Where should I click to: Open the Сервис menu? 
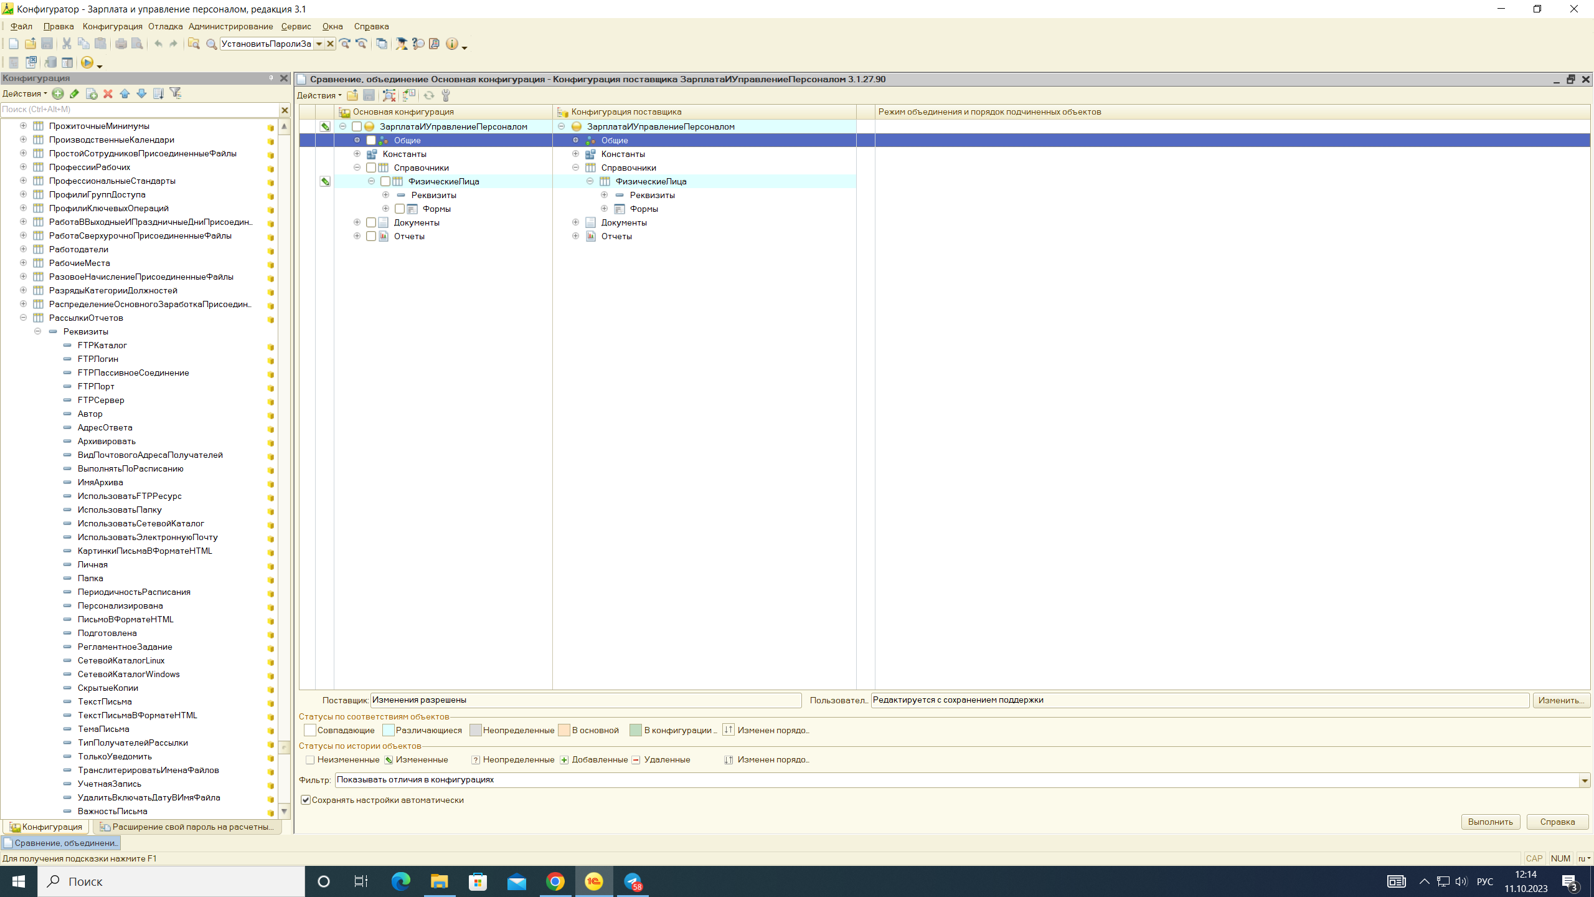(296, 26)
